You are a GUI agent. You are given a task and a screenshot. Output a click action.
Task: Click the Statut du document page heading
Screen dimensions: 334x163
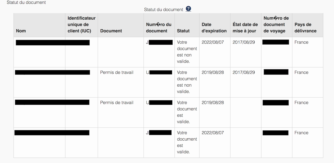[x=26, y=2]
